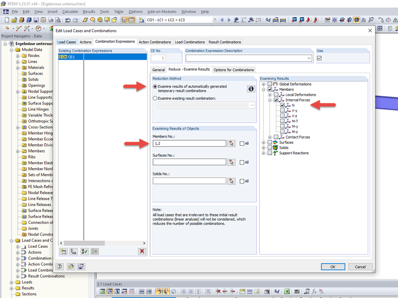This screenshot has height=298, width=398.
Task: Switch to Action Combinations tab
Action: pyautogui.click(x=155, y=42)
